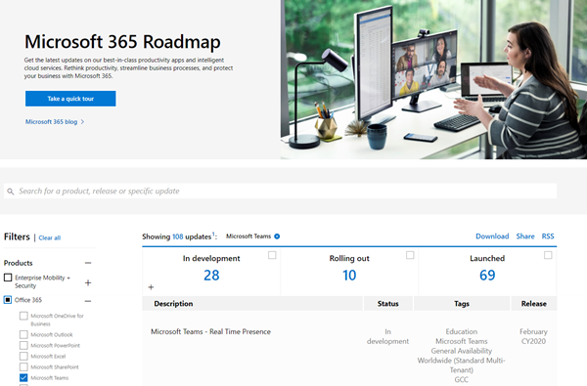Focus the product search input field
Image resolution: width=587 pixels, height=386 pixels.
(281, 192)
